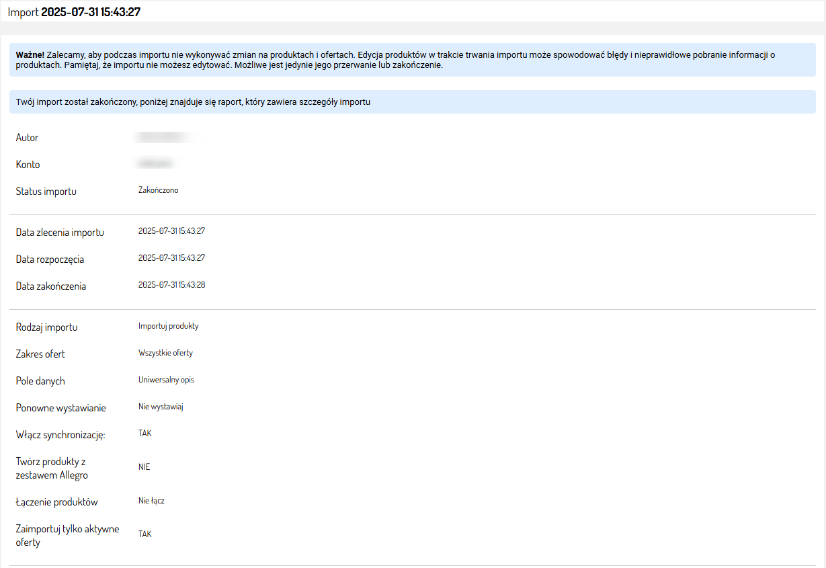Click the "Wszystkie oferty" offer range value
826x568 pixels.
165,353
